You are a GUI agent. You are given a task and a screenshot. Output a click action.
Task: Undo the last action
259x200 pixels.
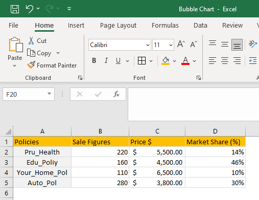click(30, 9)
